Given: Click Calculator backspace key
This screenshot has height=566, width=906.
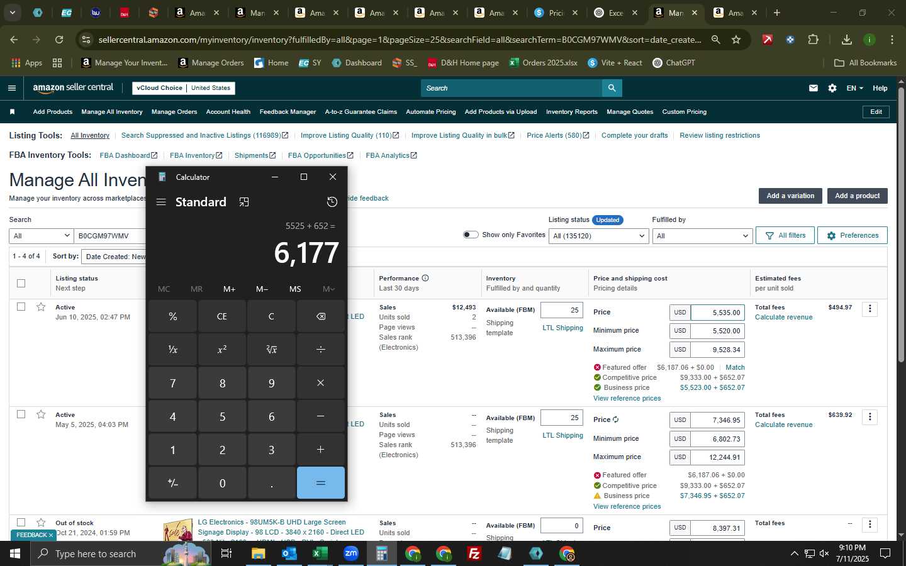Looking at the screenshot, I should (x=321, y=316).
